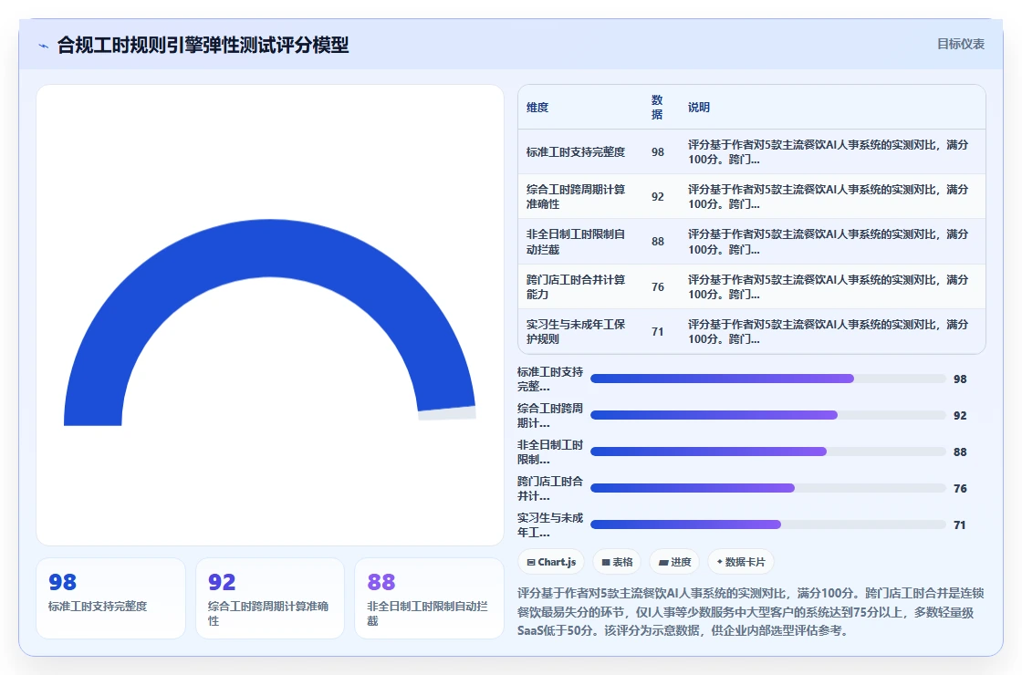Click the 88 data card 非全日制工时限制自动拦截
Viewport: 1022px width, 675px height.
point(429,598)
